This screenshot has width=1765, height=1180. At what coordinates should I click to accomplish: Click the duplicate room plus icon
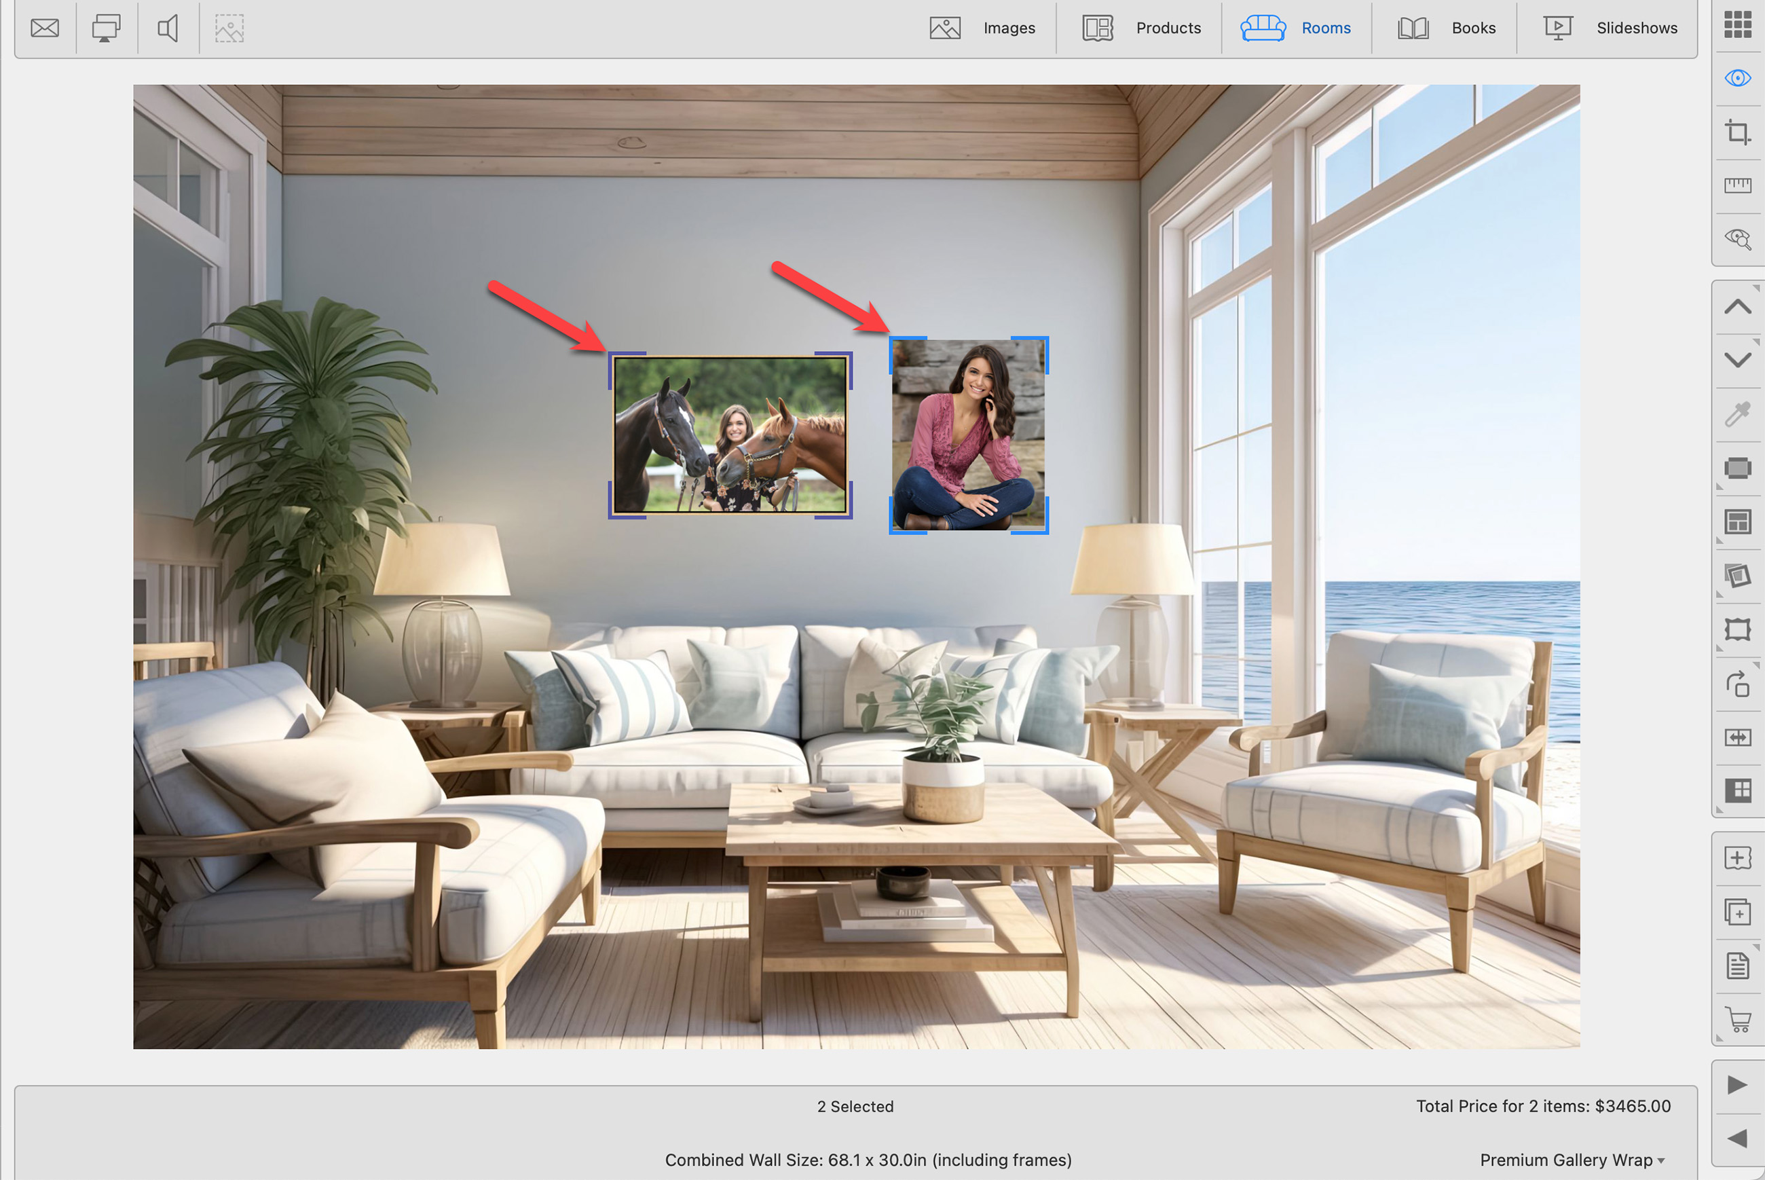click(1737, 912)
